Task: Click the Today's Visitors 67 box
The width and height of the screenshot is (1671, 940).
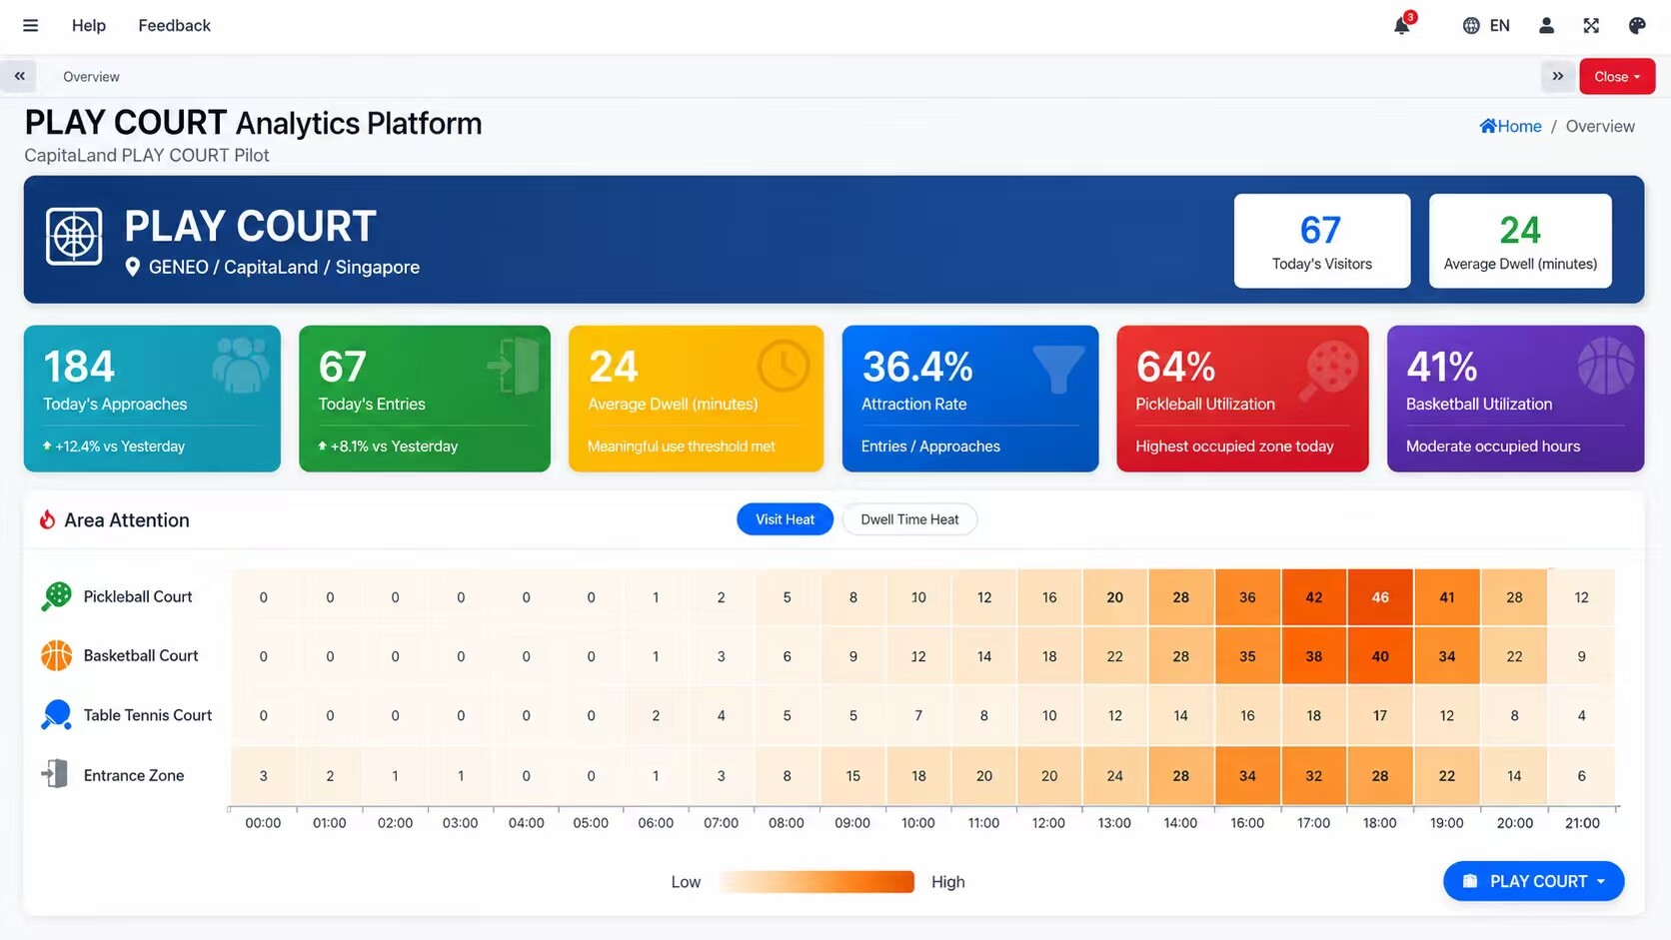Action: click(1322, 241)
